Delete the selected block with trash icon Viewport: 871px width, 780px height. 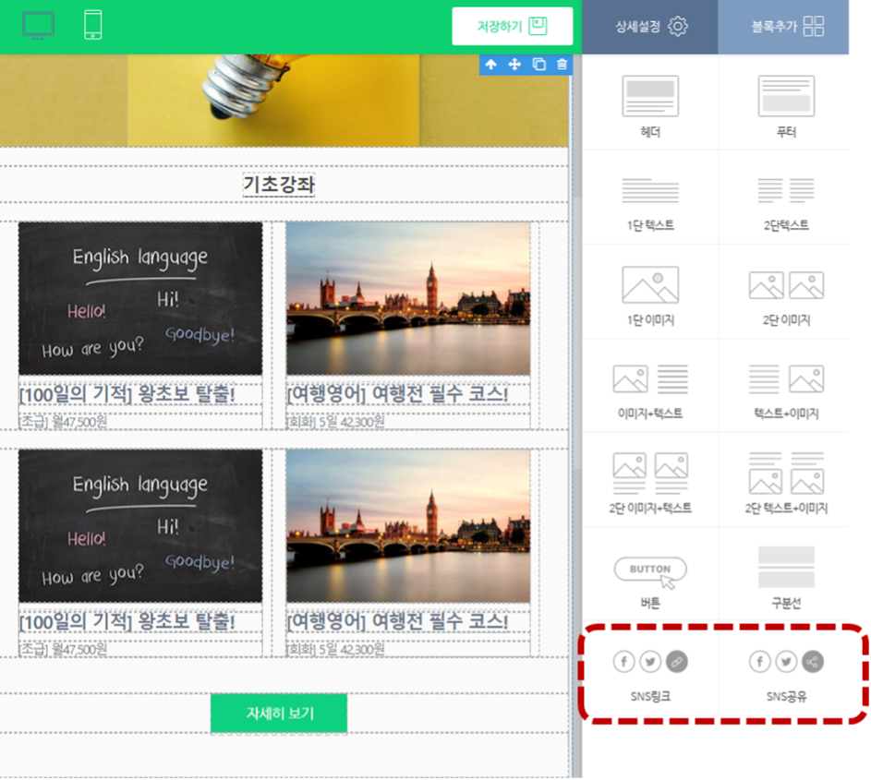pos(562,65)
